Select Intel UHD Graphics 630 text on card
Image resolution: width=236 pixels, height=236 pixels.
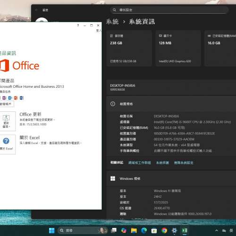pos(175,61)
